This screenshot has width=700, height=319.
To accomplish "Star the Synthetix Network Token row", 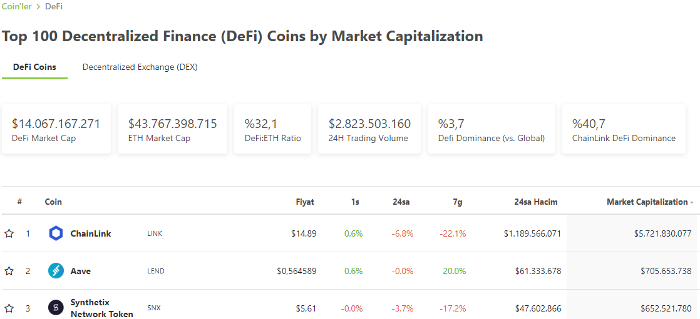I will pos(9,308).
